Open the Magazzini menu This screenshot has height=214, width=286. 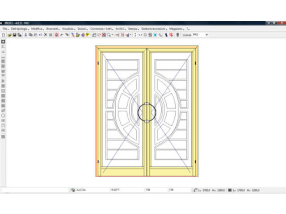176,29
